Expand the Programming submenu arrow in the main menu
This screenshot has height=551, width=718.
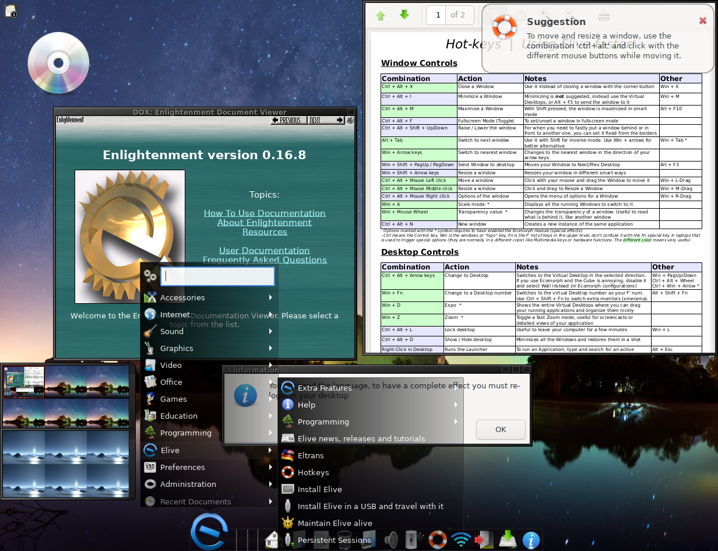(x=271, y=433)
